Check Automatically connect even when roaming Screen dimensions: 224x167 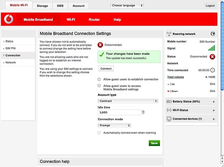click(99, 133)
